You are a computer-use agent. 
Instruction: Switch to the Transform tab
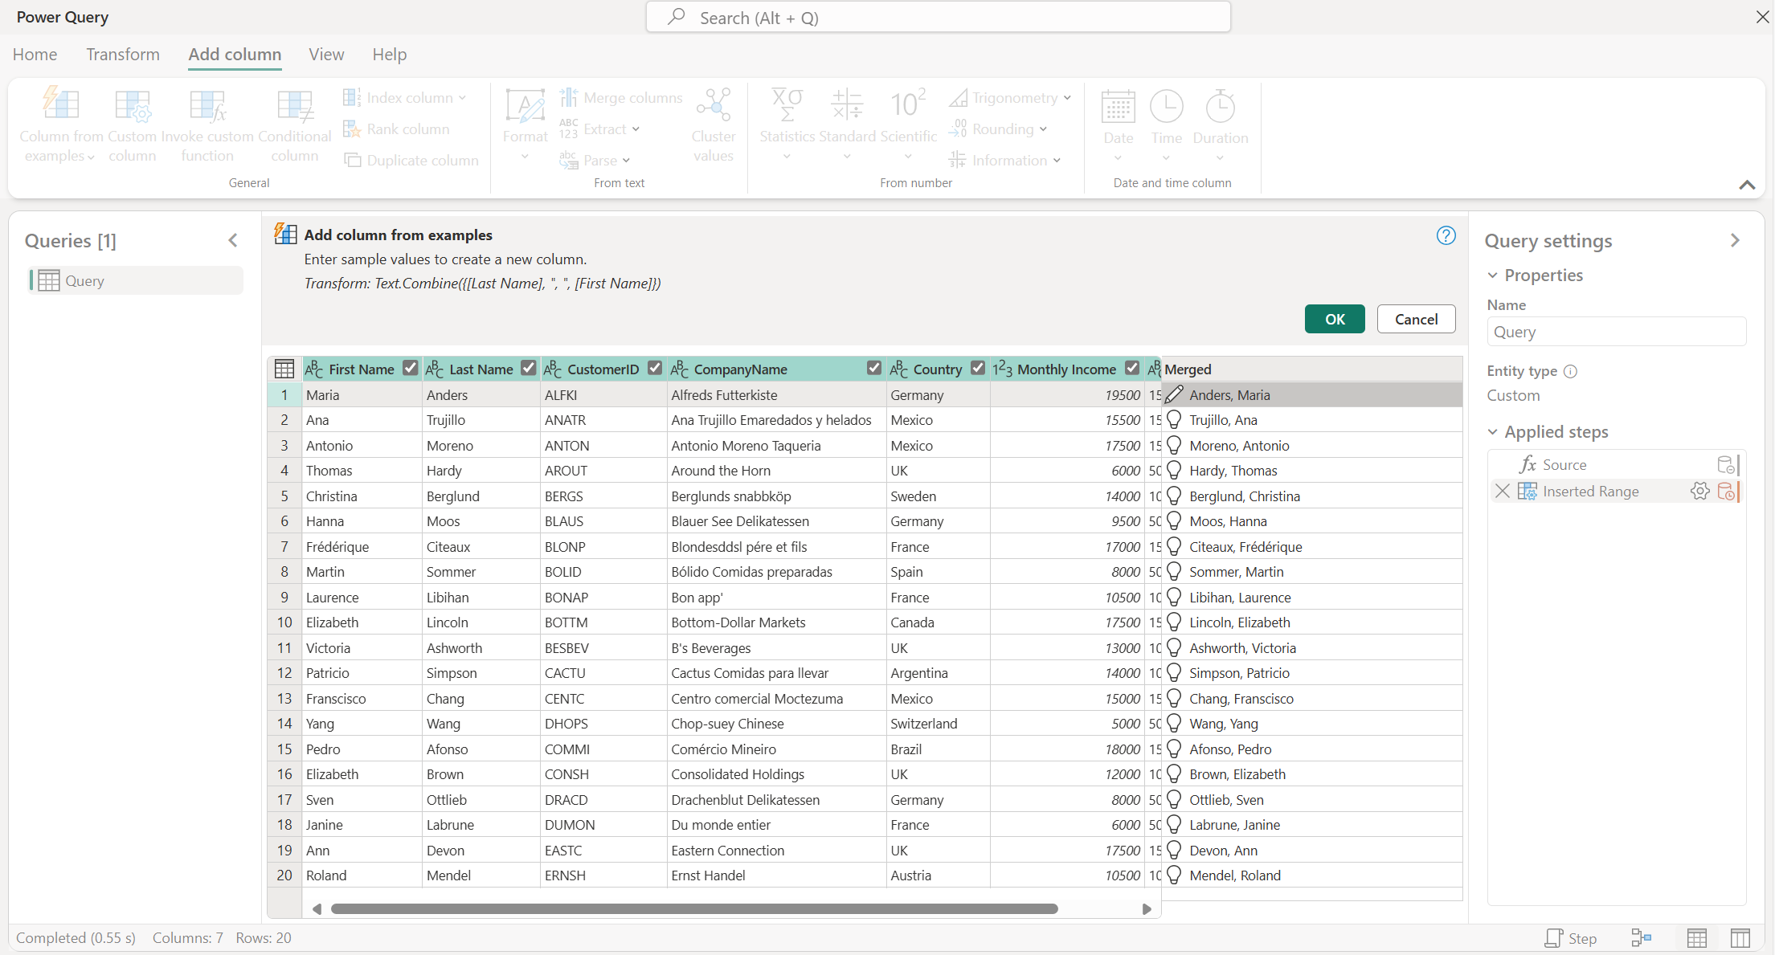point(122,54)
